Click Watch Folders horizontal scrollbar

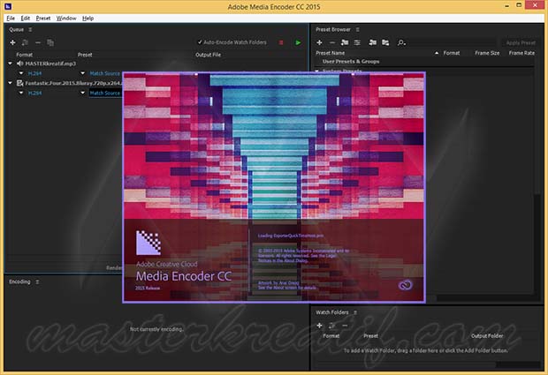click(x=406, y=364)
